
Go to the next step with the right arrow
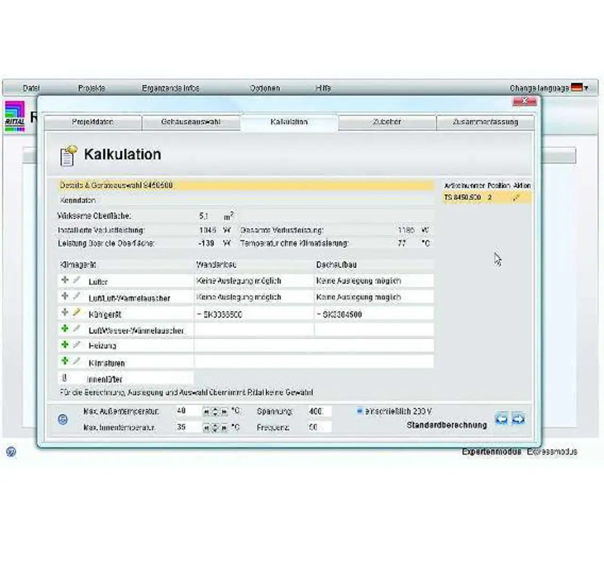click(x=518, y=419)
